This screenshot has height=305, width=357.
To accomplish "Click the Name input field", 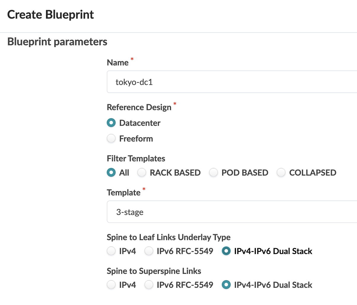I will pyautogui.click(x=231, y=82).
